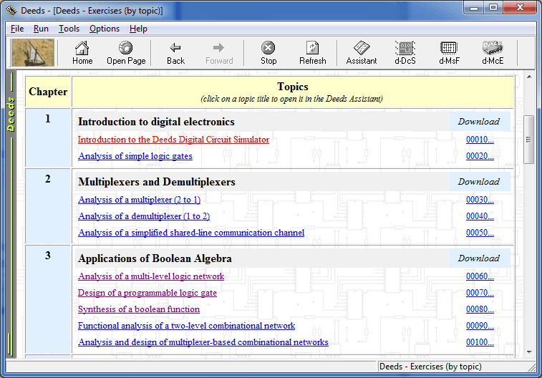Open the Run menu
The height and width of the screenshot is (378, 542).
[x=41, y=29]
